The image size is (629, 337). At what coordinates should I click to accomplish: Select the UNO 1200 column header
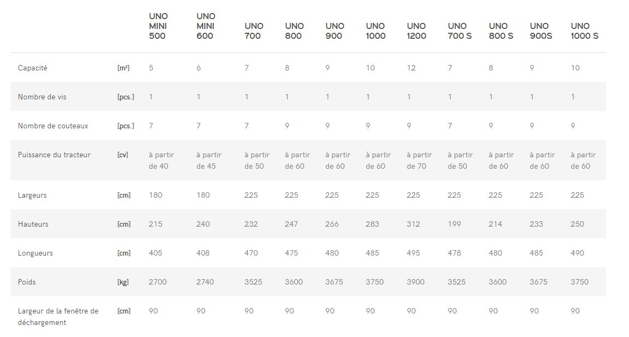pyautogui.click(x=416, y=31)
